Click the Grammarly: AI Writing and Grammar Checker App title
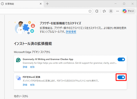 [48, 59]
